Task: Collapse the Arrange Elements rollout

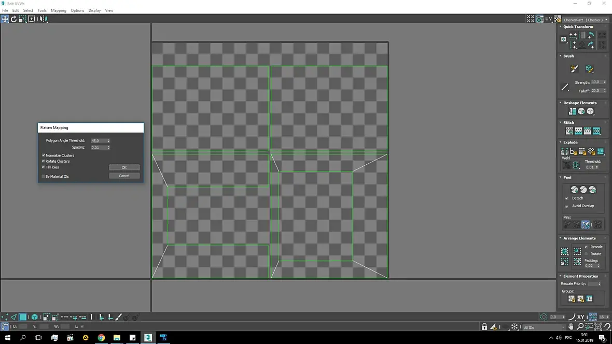Action: click(561, 238)
